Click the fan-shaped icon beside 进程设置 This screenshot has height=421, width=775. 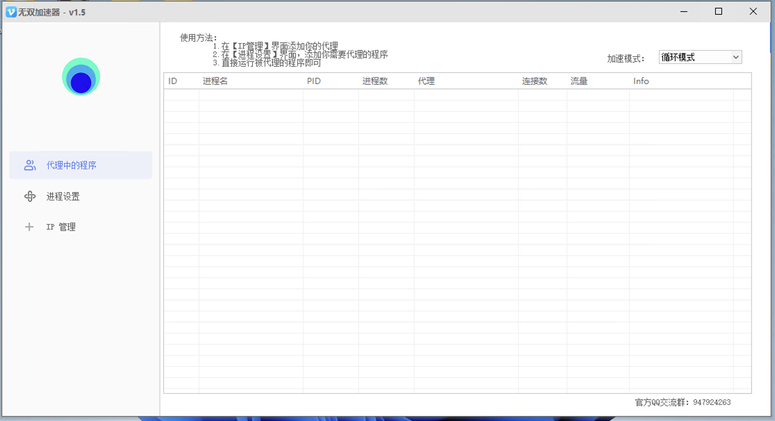tap(30, 196)
